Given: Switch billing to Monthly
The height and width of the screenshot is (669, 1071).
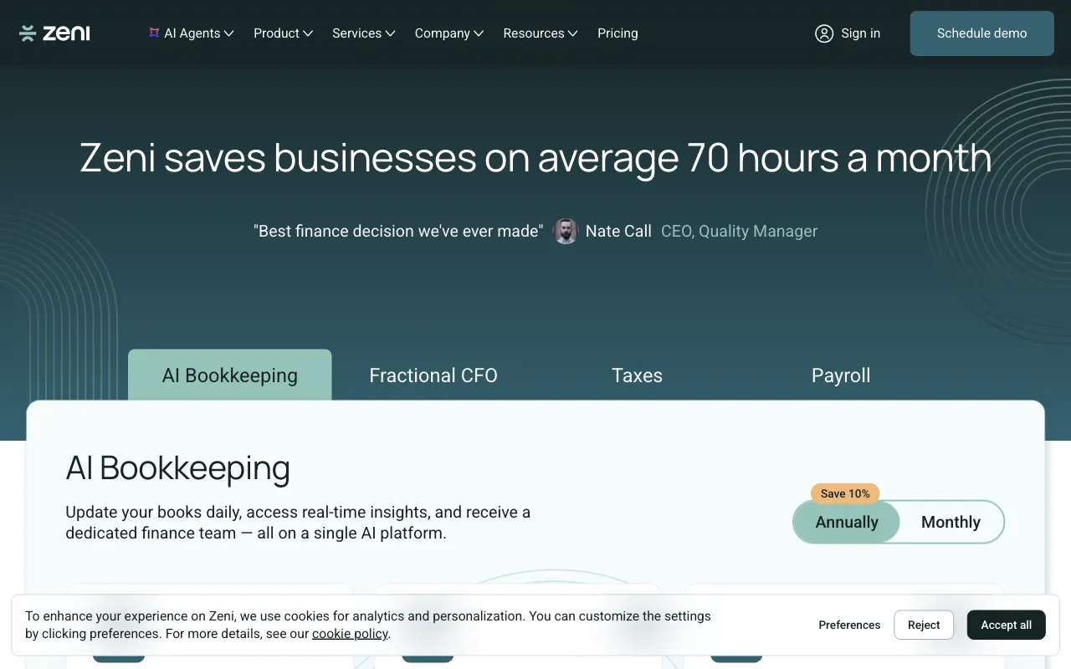Looking at the screenshot, I should (x=951, y=522).
